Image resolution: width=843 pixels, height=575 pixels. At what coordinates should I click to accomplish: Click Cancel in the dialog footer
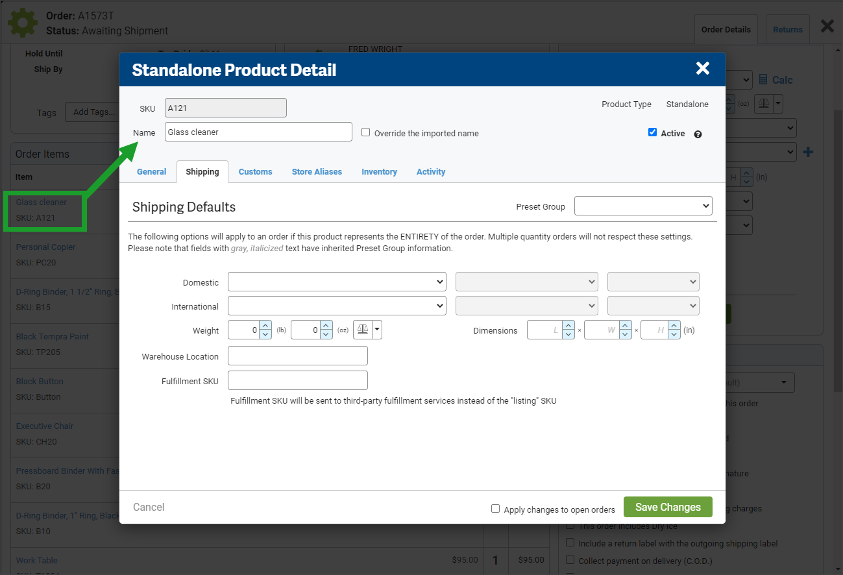149,507
